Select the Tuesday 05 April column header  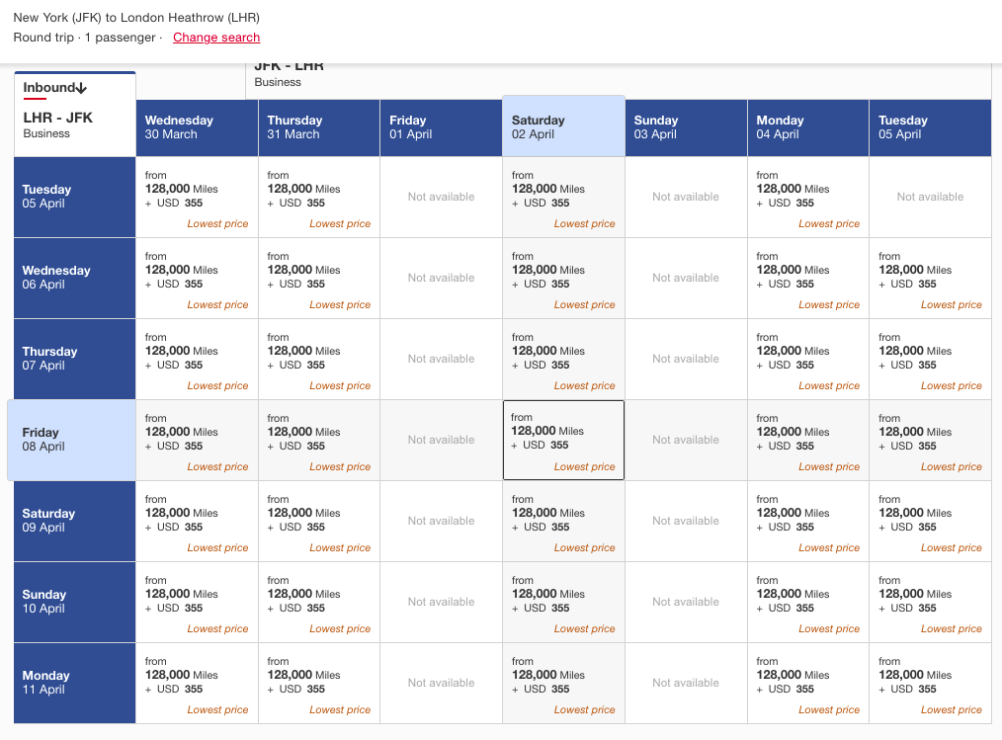click(x=930, y=127)
